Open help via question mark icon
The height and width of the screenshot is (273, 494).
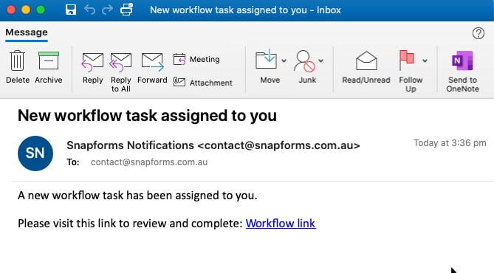coord(478,32)
